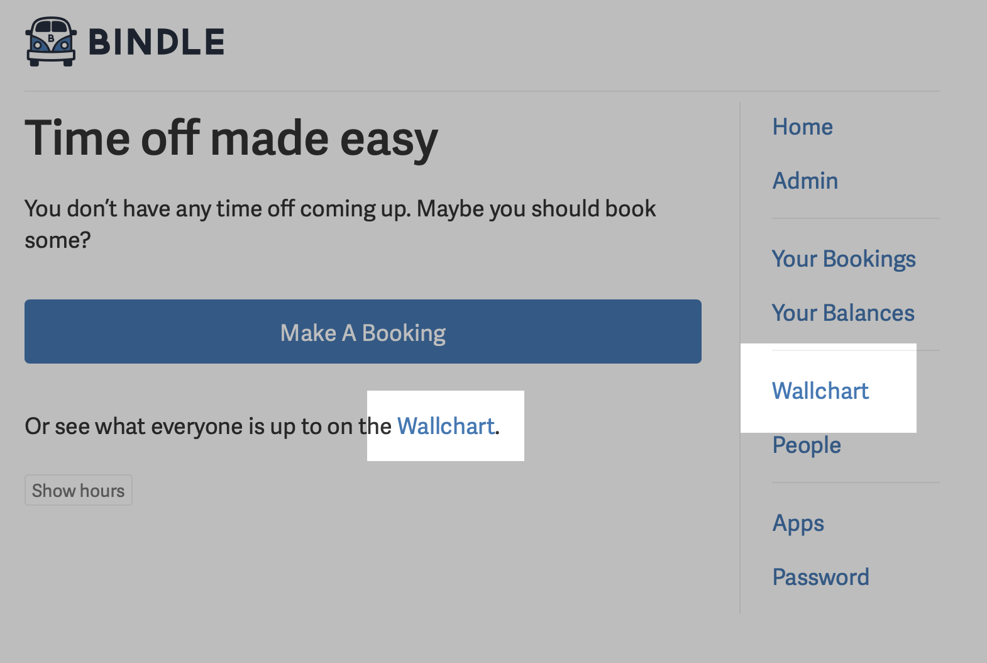Viewport: 987px width, 663px height.
Task: Toggle the Show hours button
Action: point(79,491)
